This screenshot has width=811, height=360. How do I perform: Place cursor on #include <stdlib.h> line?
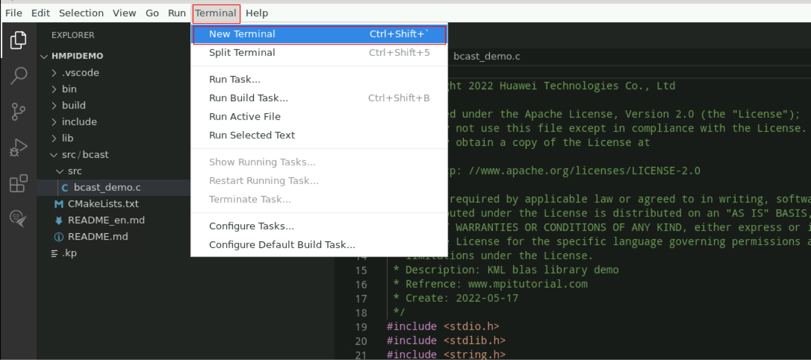446,341
